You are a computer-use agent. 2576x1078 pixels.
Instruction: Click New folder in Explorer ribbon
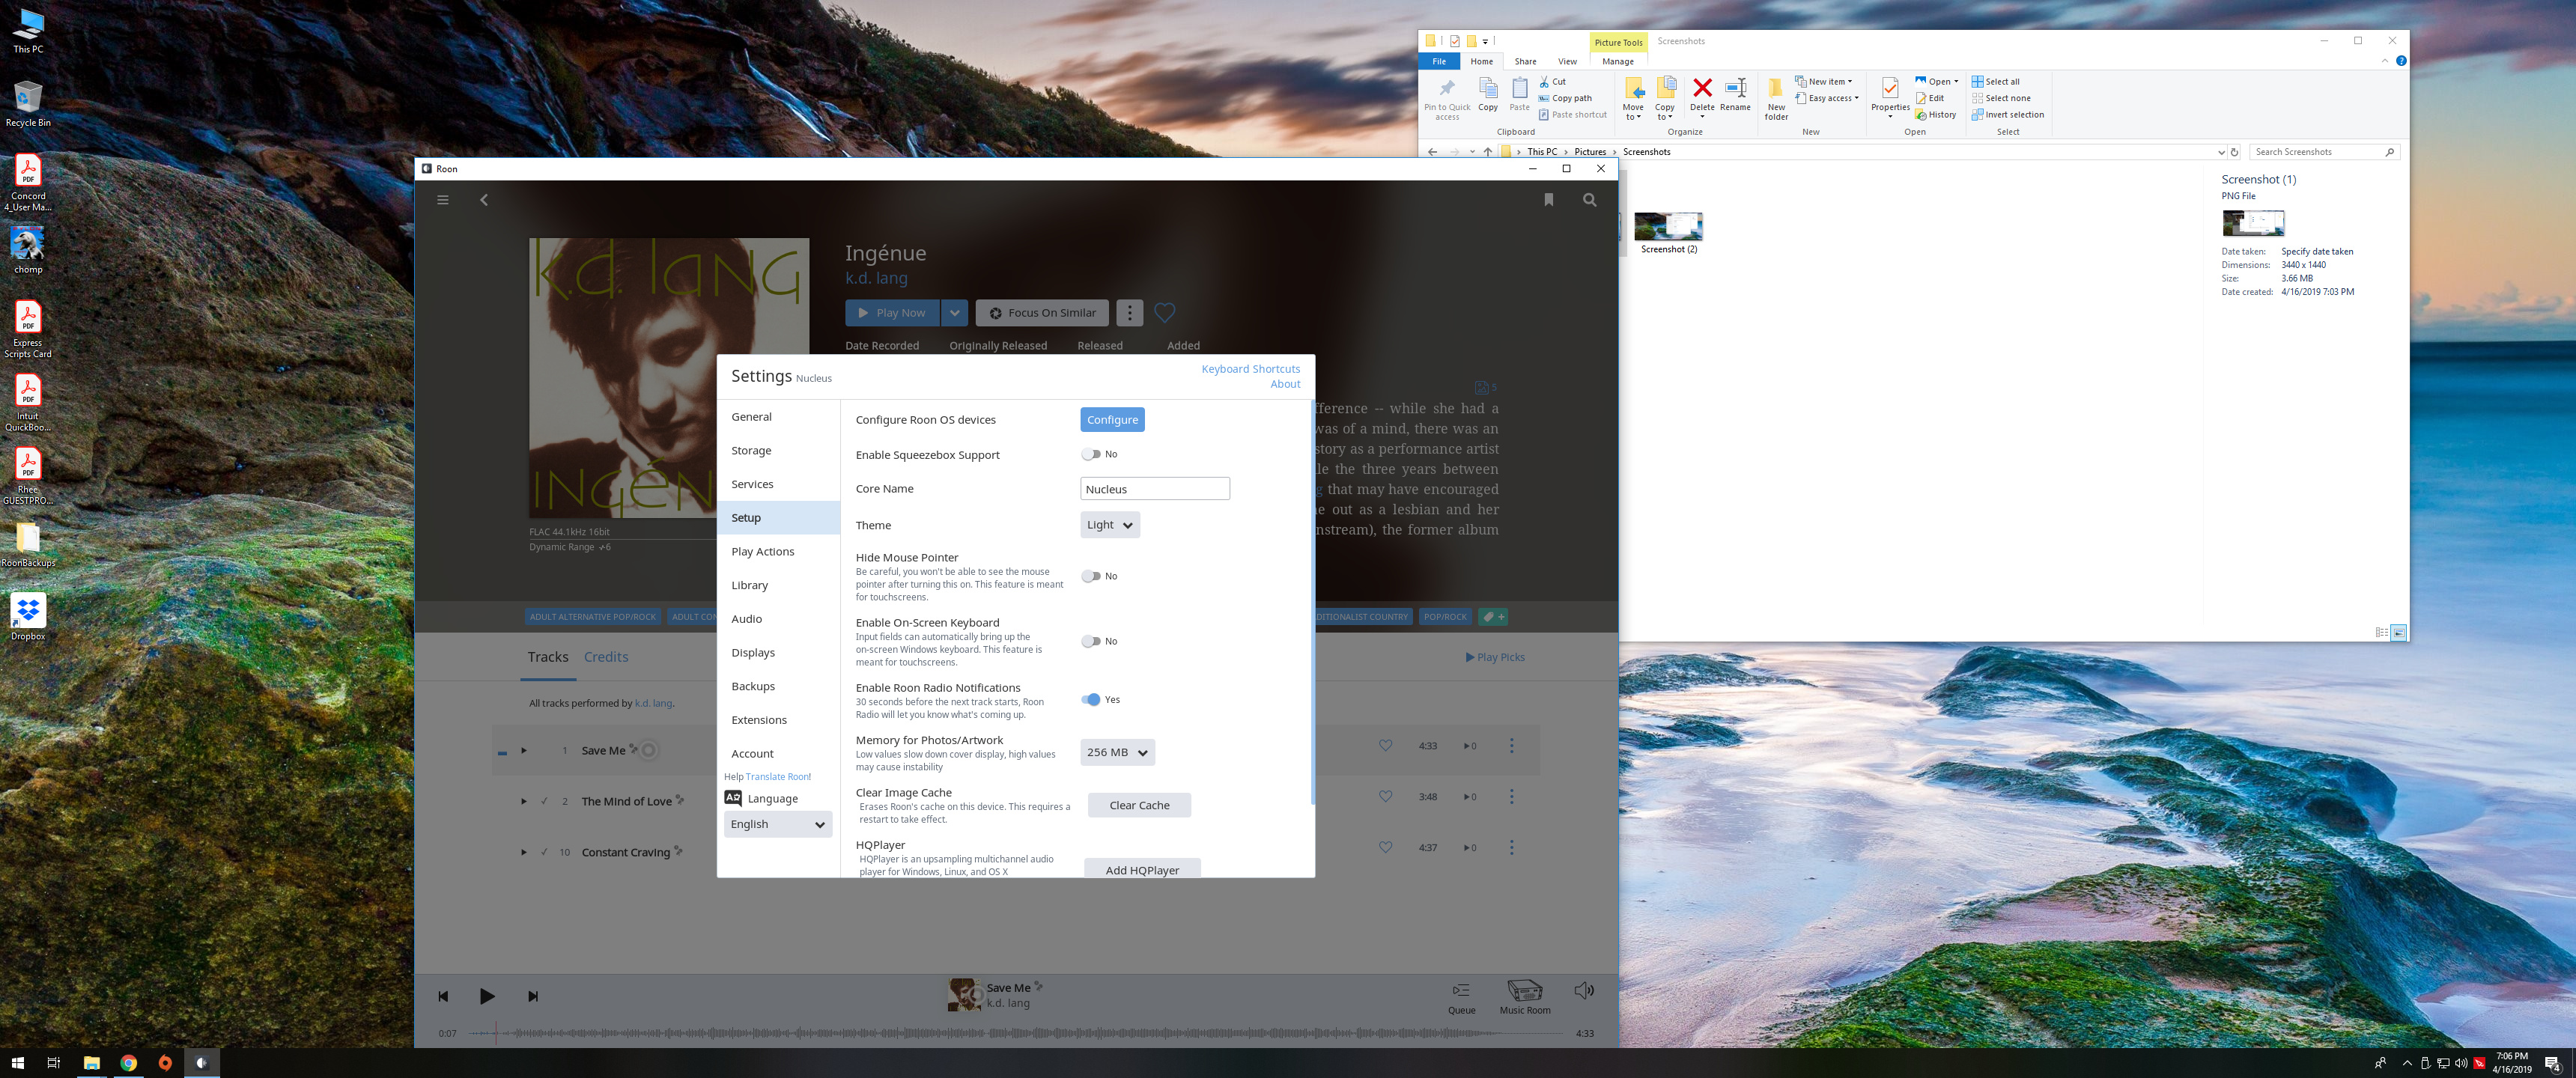pyautogui.click(x=1776, y=99)
